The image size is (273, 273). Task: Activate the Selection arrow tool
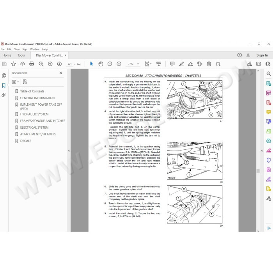point(92,64)
